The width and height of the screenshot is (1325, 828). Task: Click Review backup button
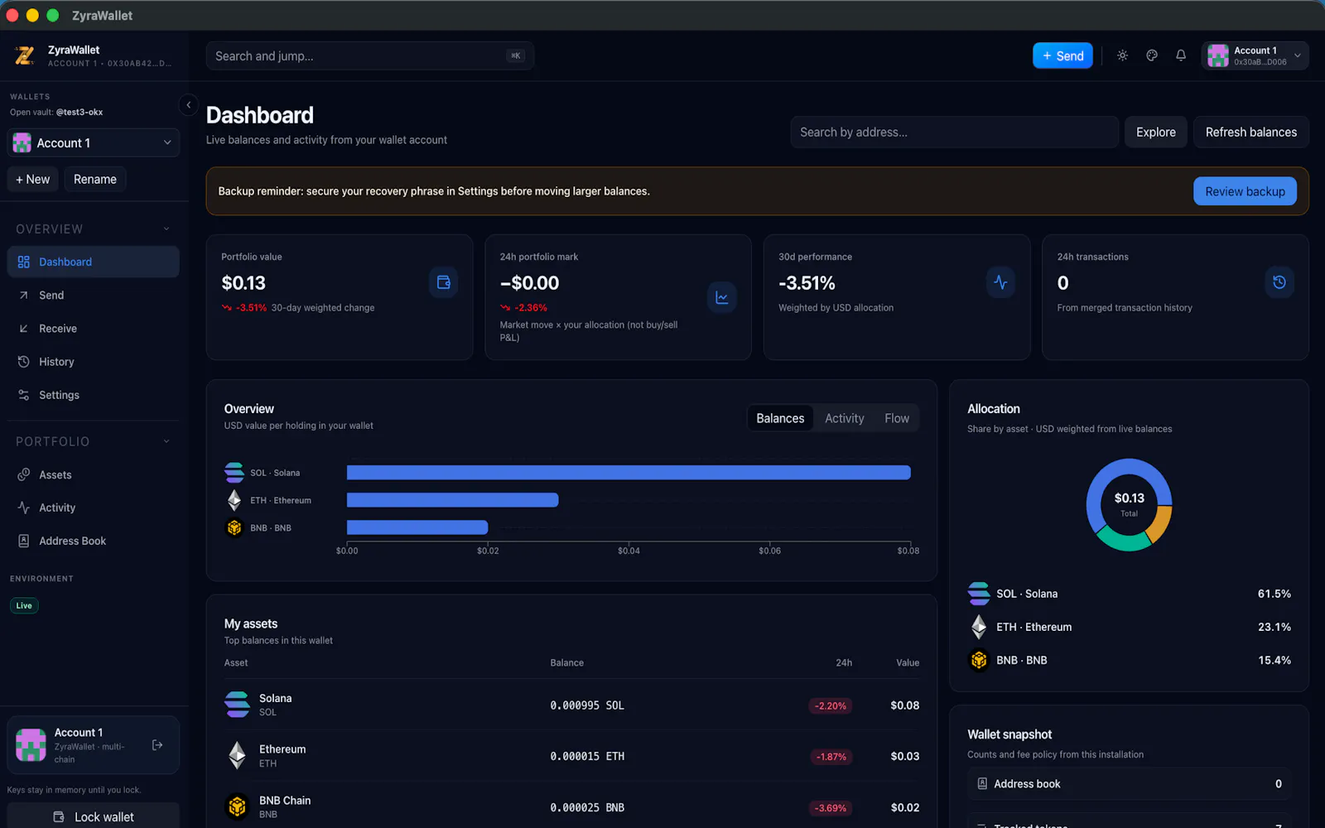coord(1245,191)
